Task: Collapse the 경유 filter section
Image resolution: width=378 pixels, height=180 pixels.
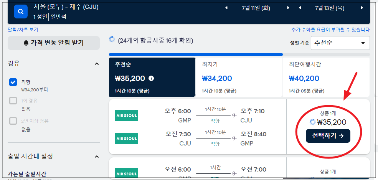Action: [x=97, y=64]
